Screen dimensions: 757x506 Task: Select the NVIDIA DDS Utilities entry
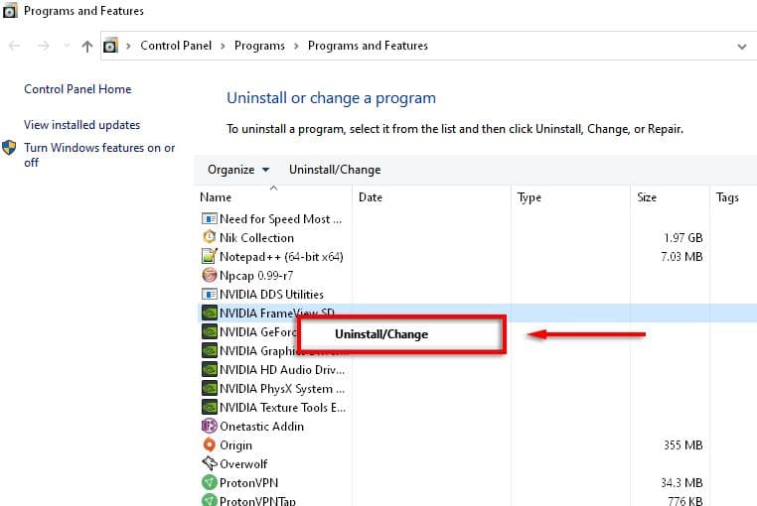tap(271, 295)
